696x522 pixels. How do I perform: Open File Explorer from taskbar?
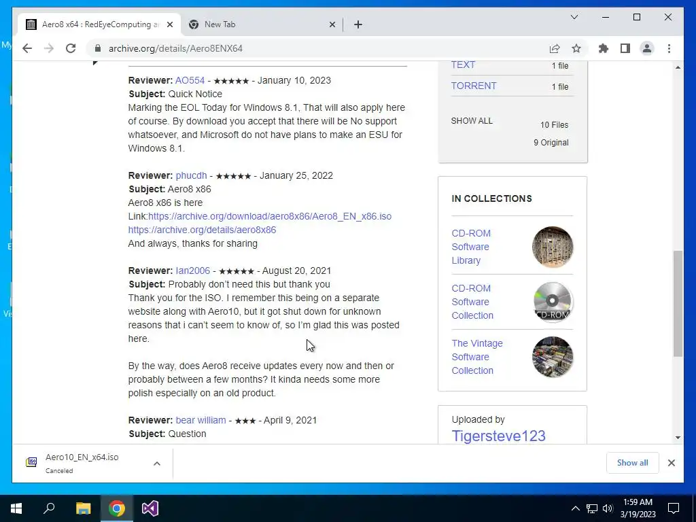point(83,508)
